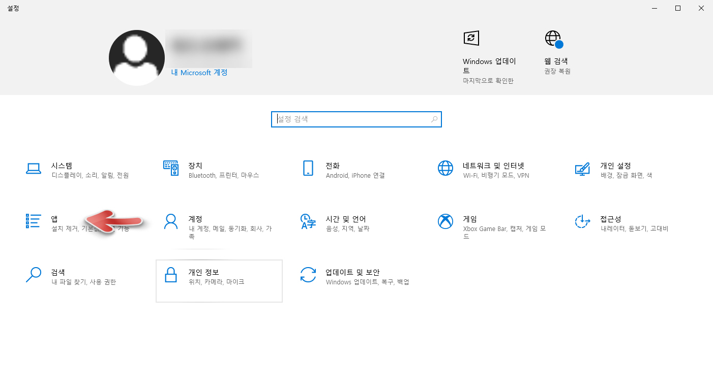This screenshot has width=713, height=391.
Task: Open the 전화 phone icon
Action: pos(308,168)
